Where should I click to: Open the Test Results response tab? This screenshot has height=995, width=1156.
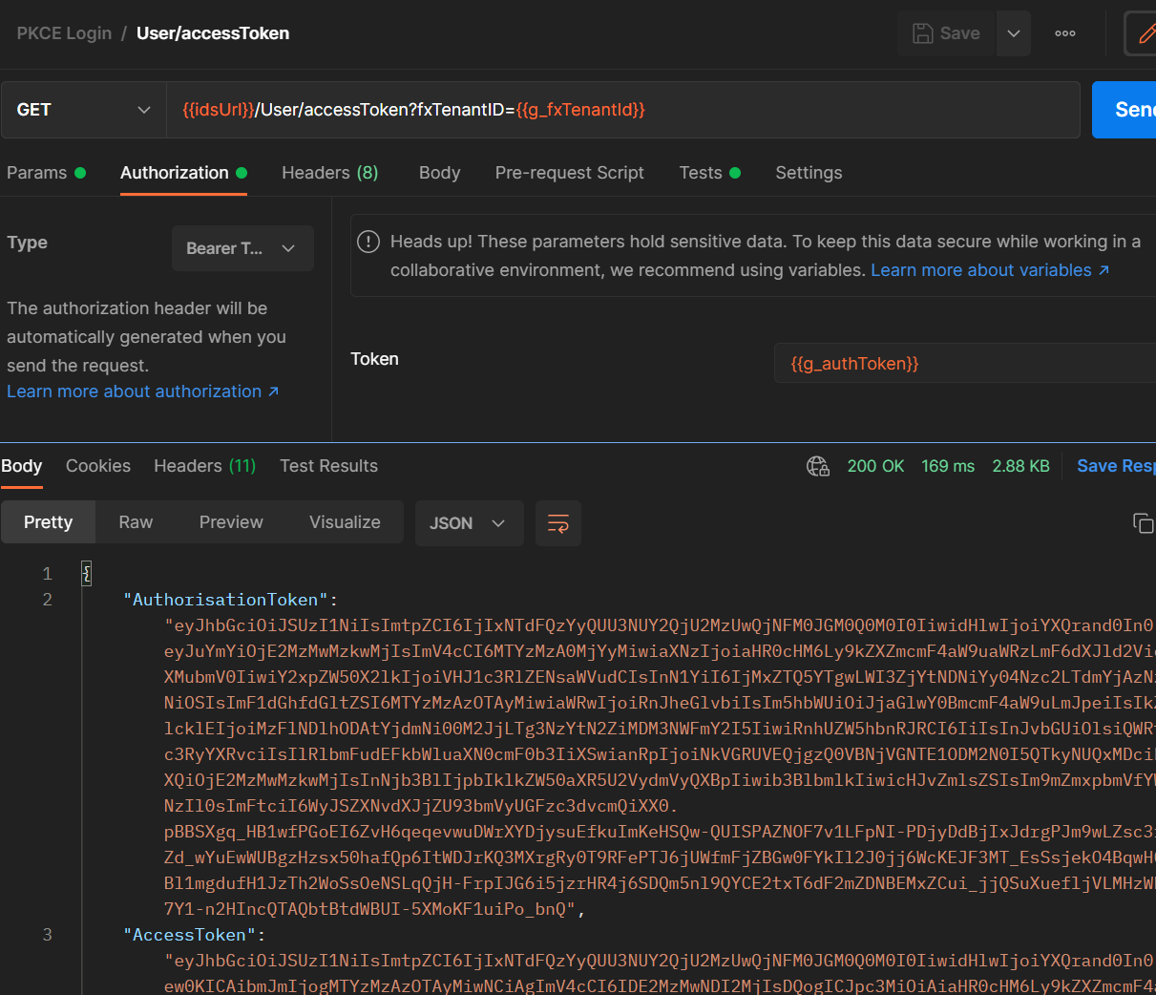(x=328, y=466)
